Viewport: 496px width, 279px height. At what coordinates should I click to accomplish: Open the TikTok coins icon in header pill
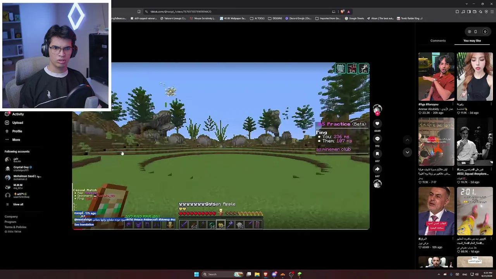coord(469,32)
